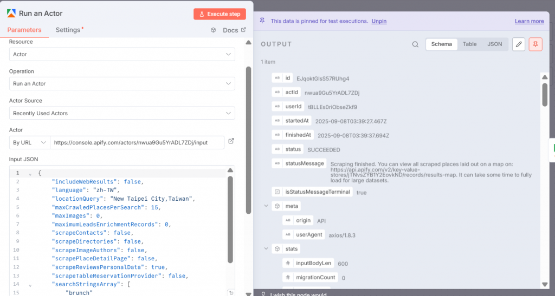The width and height of the screenshot is (555, 296).
Task: Collapse the meta object in output
Action: 266,206
